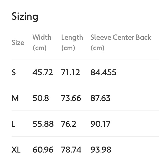Click the 55.88 width value
The image size is (159, 162).
(x=43, y=124)
